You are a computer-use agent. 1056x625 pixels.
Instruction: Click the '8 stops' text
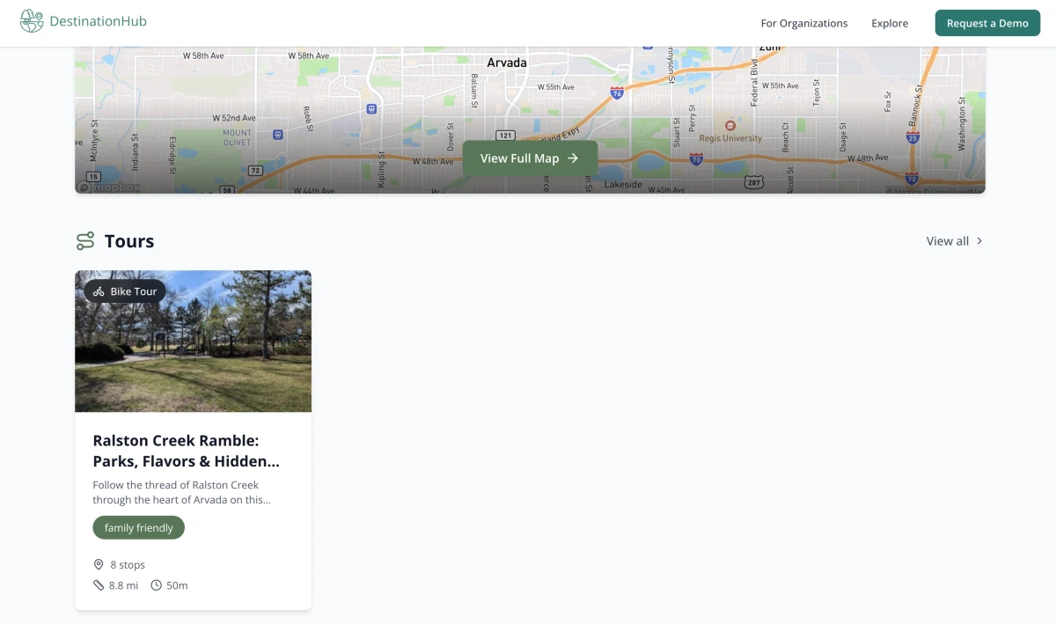click(128, 565)
